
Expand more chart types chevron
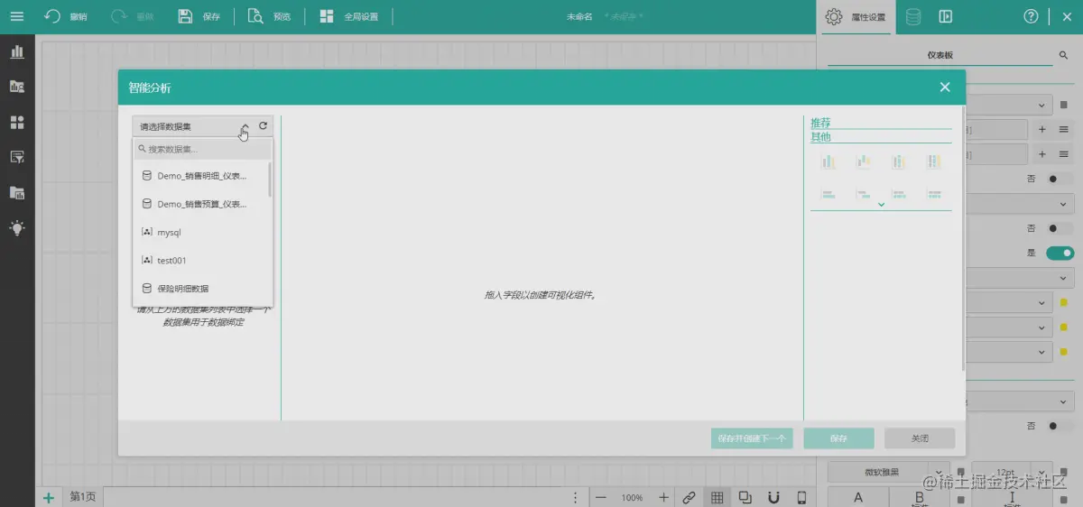[x=881, y=205]
